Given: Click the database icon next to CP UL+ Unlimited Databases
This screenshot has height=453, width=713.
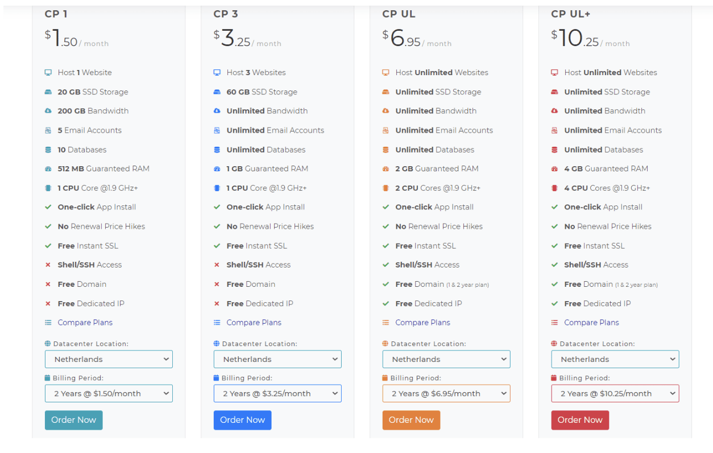Looking at the screenshot, I should [554, 150].
